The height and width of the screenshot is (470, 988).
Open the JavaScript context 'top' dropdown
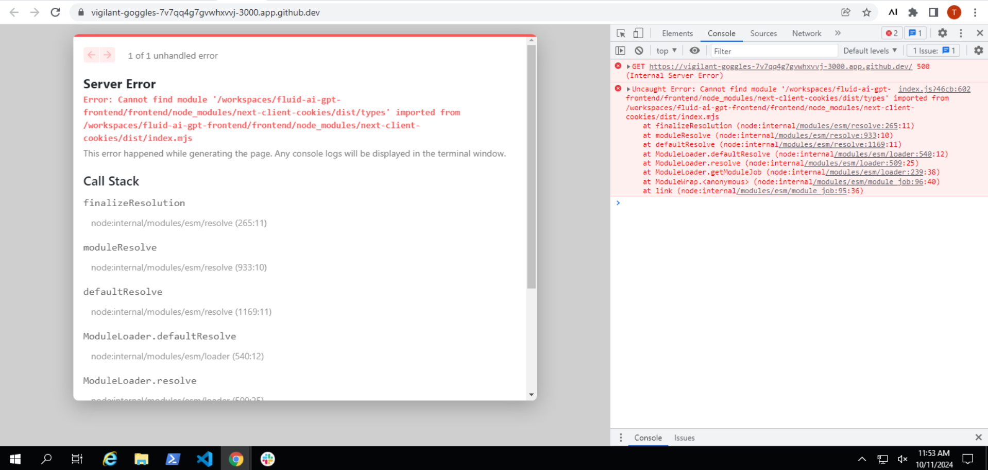tap(666, 51)
